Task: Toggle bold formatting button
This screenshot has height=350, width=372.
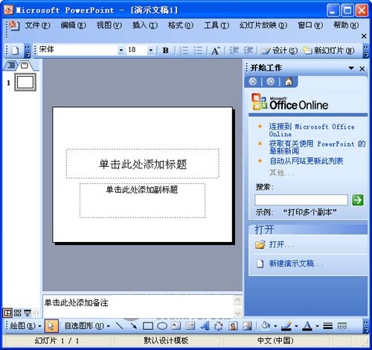Action: pyautogui.click(x=165, y=51)
